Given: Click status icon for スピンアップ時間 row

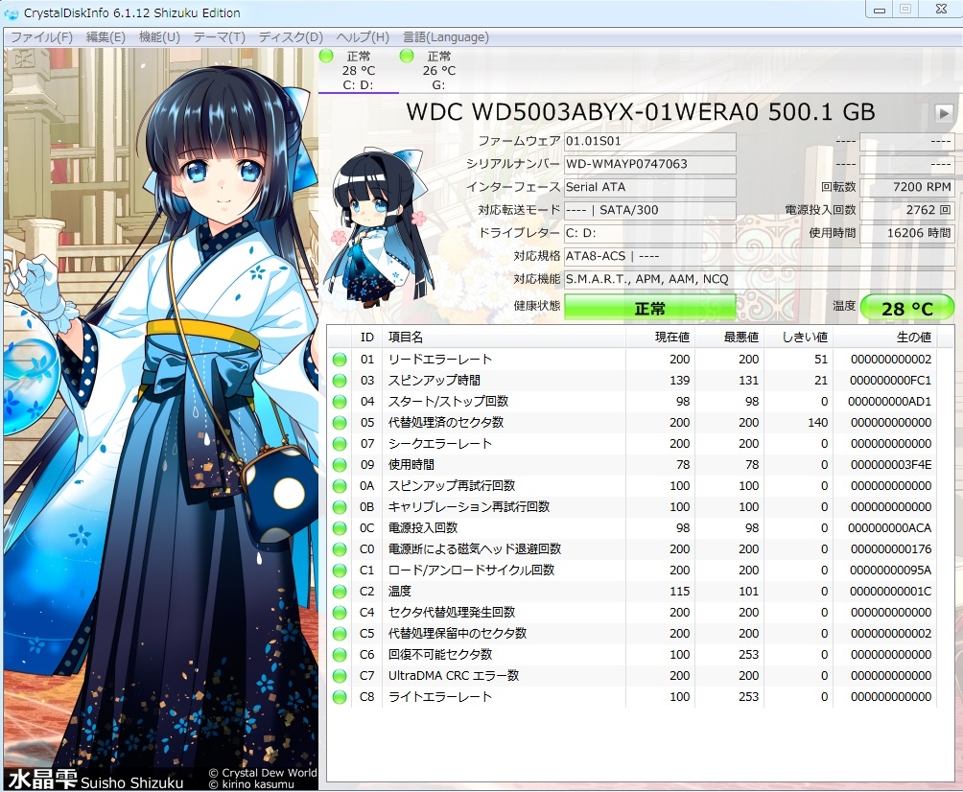Looking at the screenshot, I should 339,381.
